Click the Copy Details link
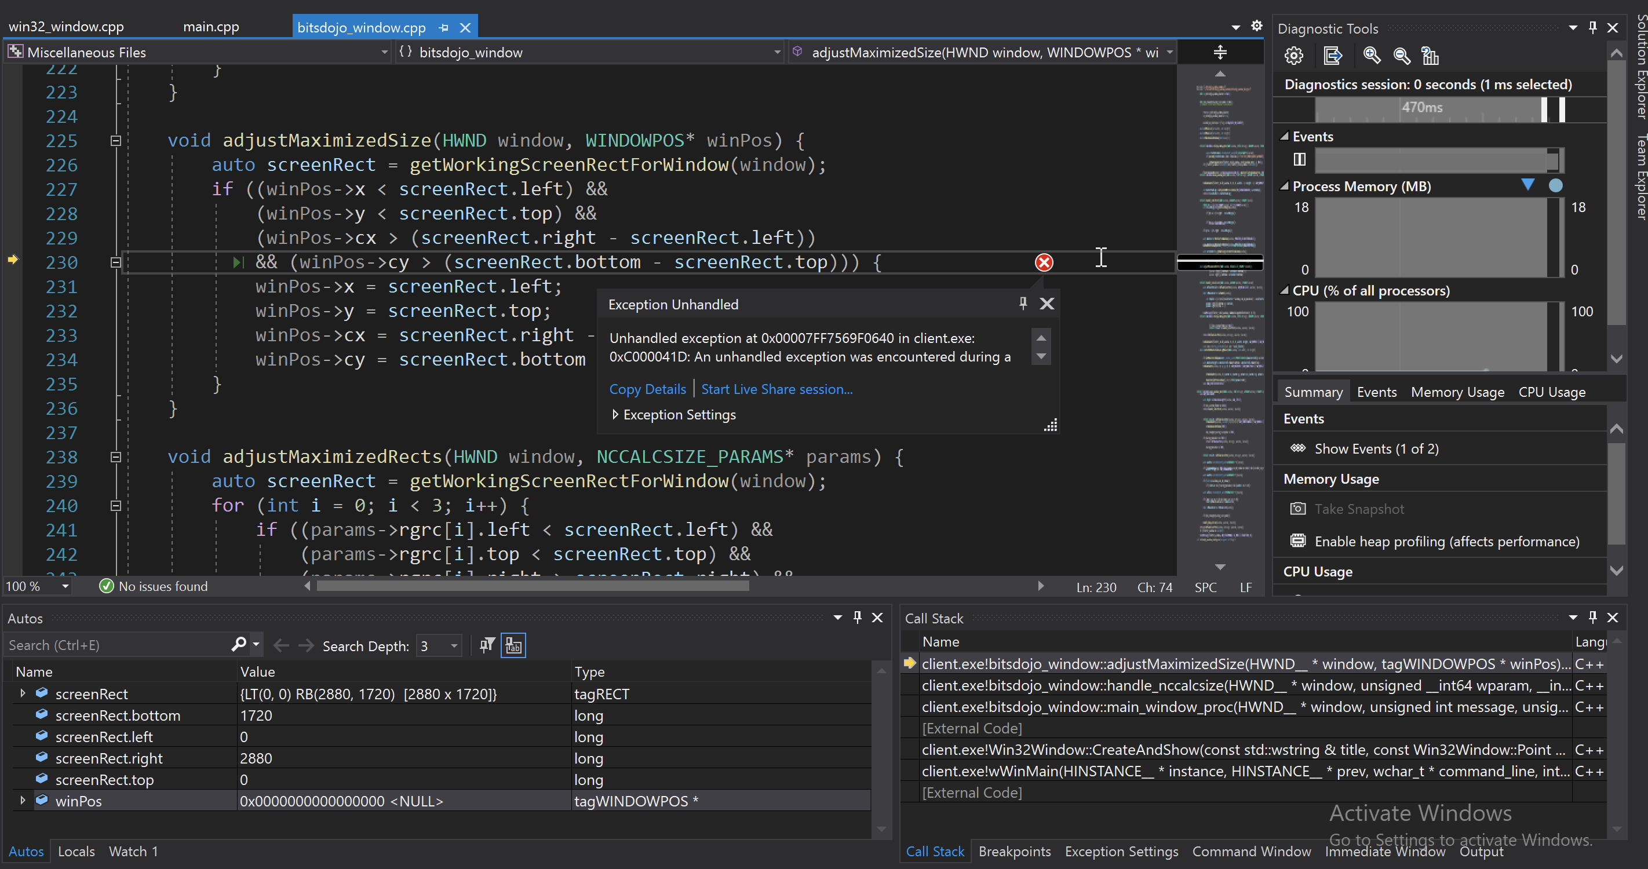 click(647, 389)
